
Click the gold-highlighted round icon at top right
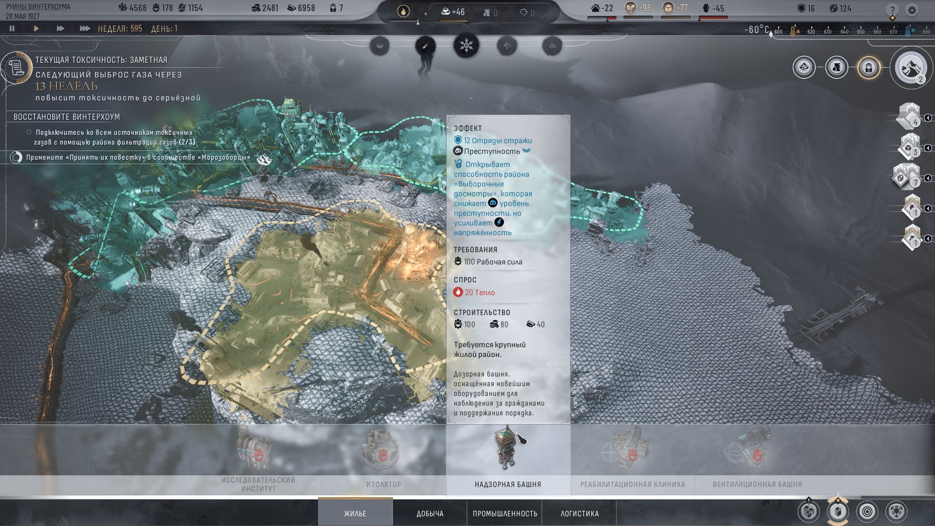pyautogui.click(x=868, y=68)
